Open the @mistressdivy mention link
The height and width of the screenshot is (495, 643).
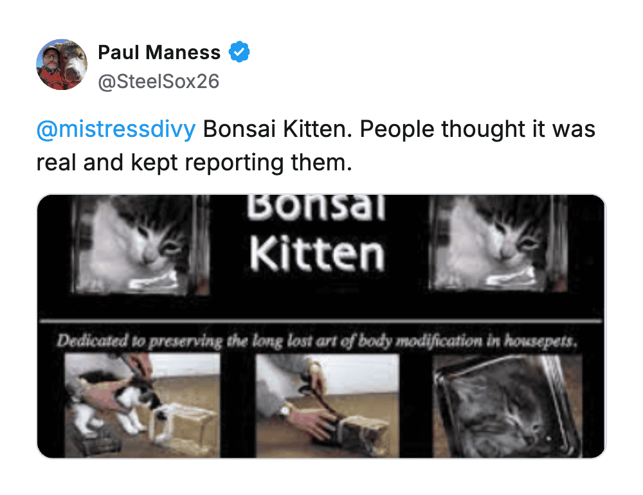(x=116, y=129)
